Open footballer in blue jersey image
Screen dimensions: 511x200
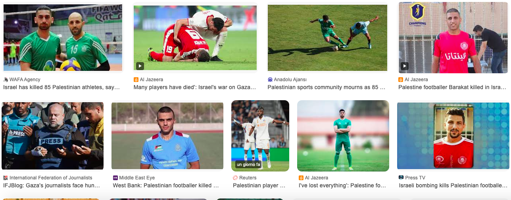[x=167, y=136]
